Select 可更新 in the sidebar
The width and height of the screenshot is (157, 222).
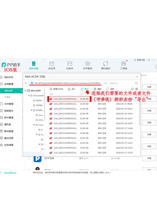(7, 97)
